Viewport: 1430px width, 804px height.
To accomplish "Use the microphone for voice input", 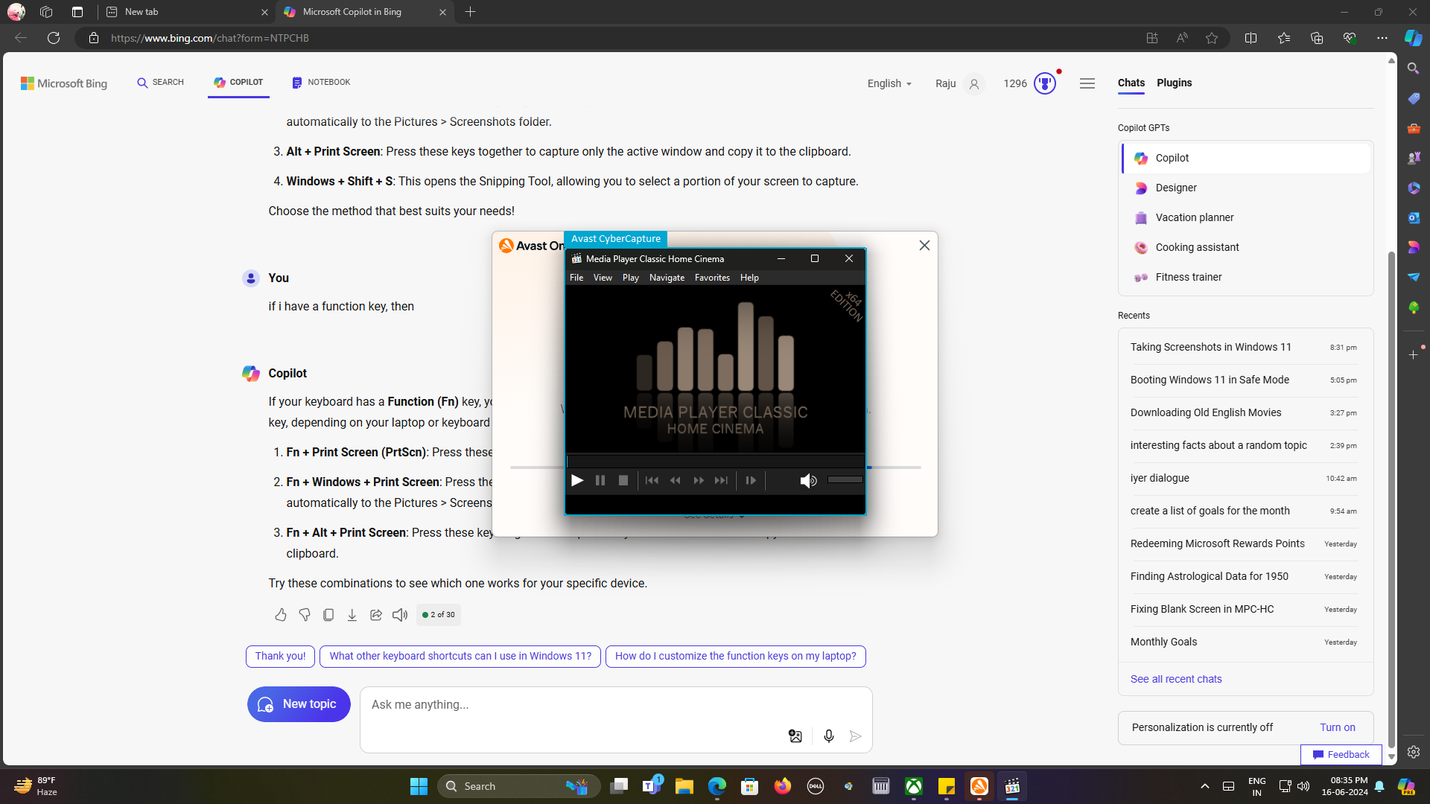I will click(x=829, y=736).
